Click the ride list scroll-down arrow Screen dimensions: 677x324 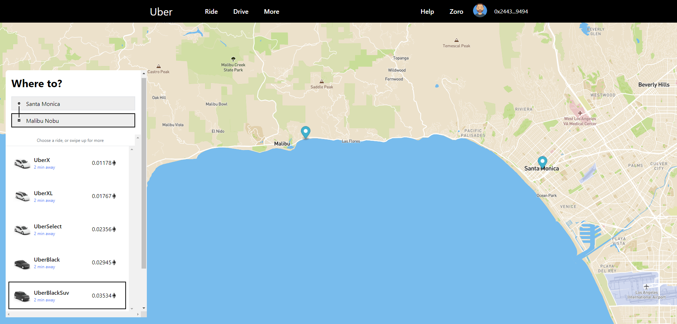point(132,308)
